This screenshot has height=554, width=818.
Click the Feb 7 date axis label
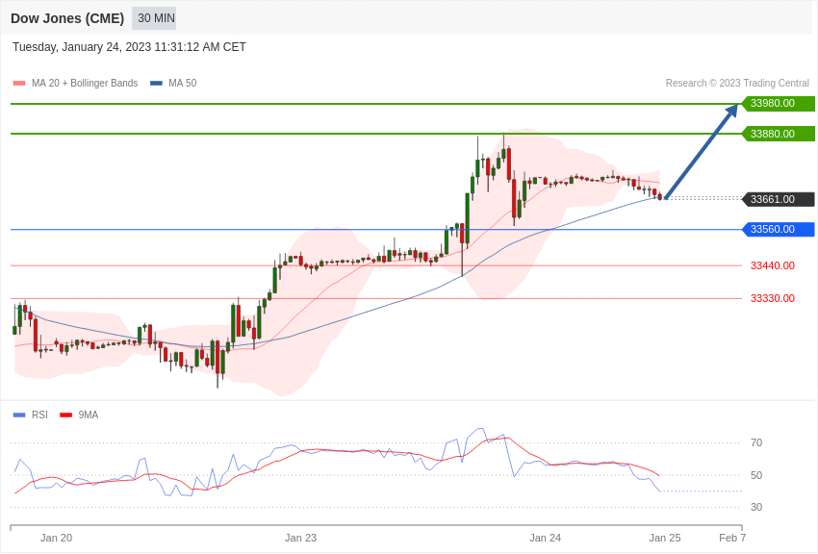732,538
